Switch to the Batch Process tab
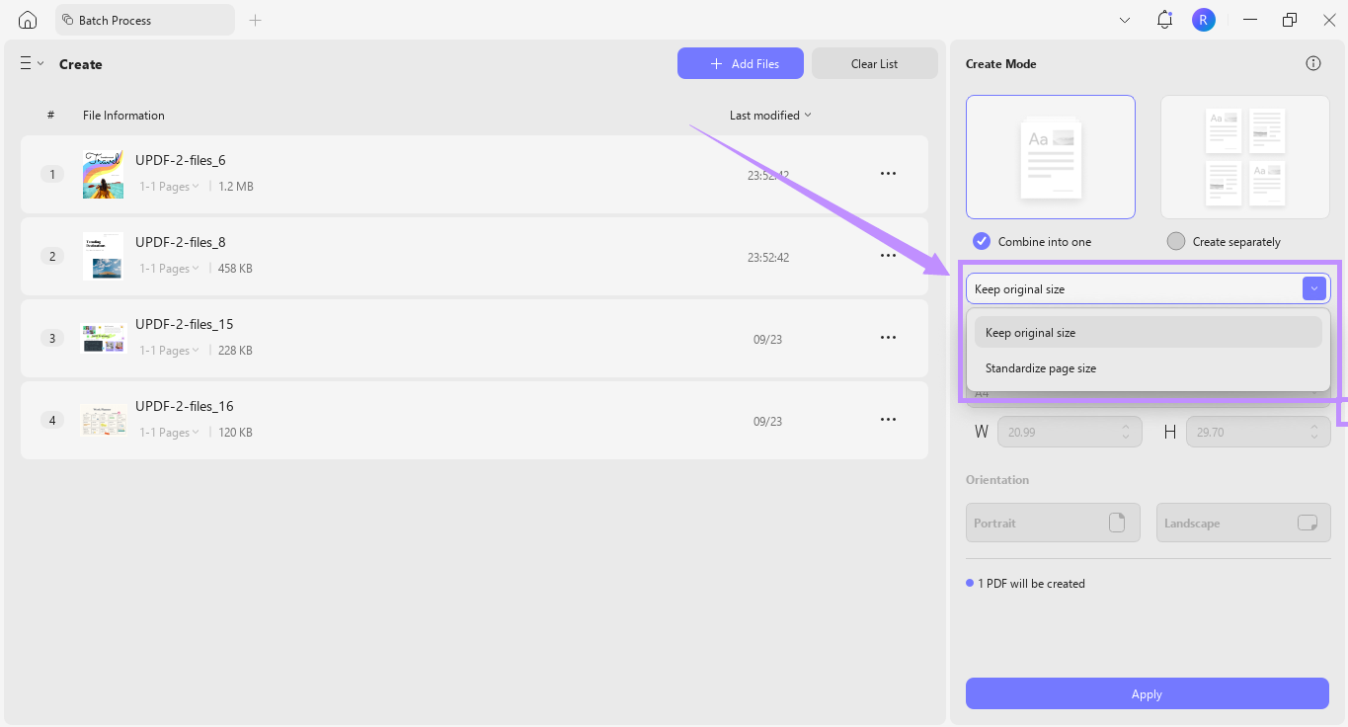This screenshot has width=1348, height=727. 144,19
